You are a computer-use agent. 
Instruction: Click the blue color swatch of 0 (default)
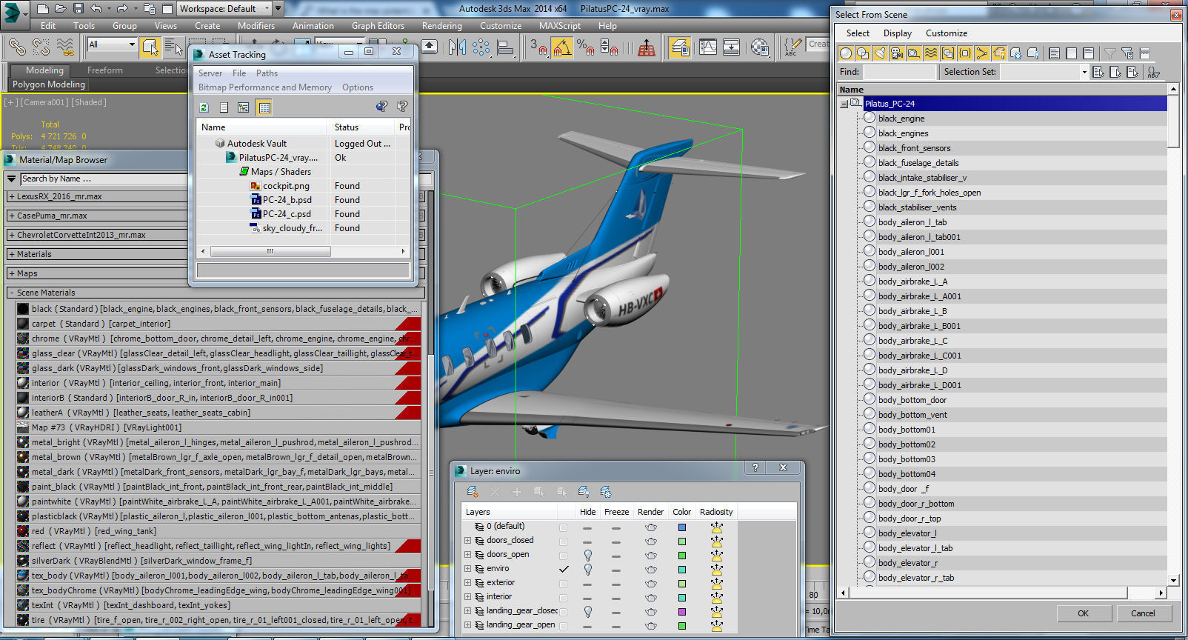coord(682,527)
